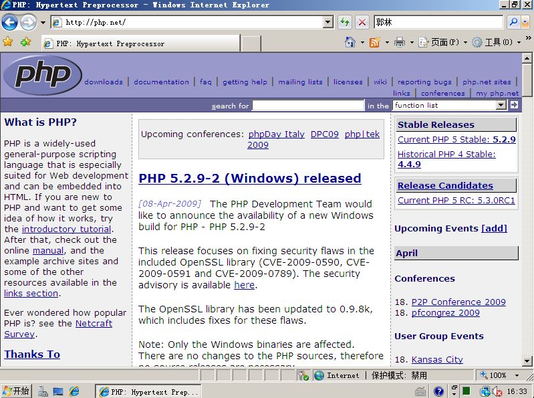The height and width of the screenshot is (398, 534).
Task: Expand the feeds dropdown arrow
Action: tap(387, 43)
